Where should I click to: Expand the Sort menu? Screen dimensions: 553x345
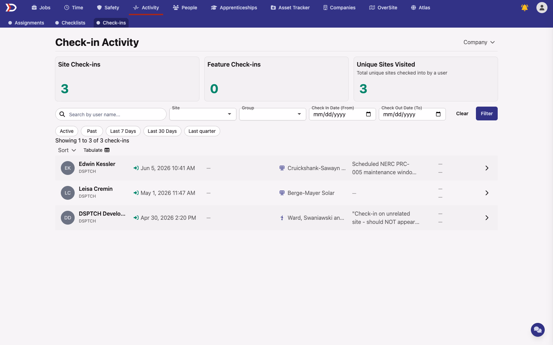pos(67,150)
